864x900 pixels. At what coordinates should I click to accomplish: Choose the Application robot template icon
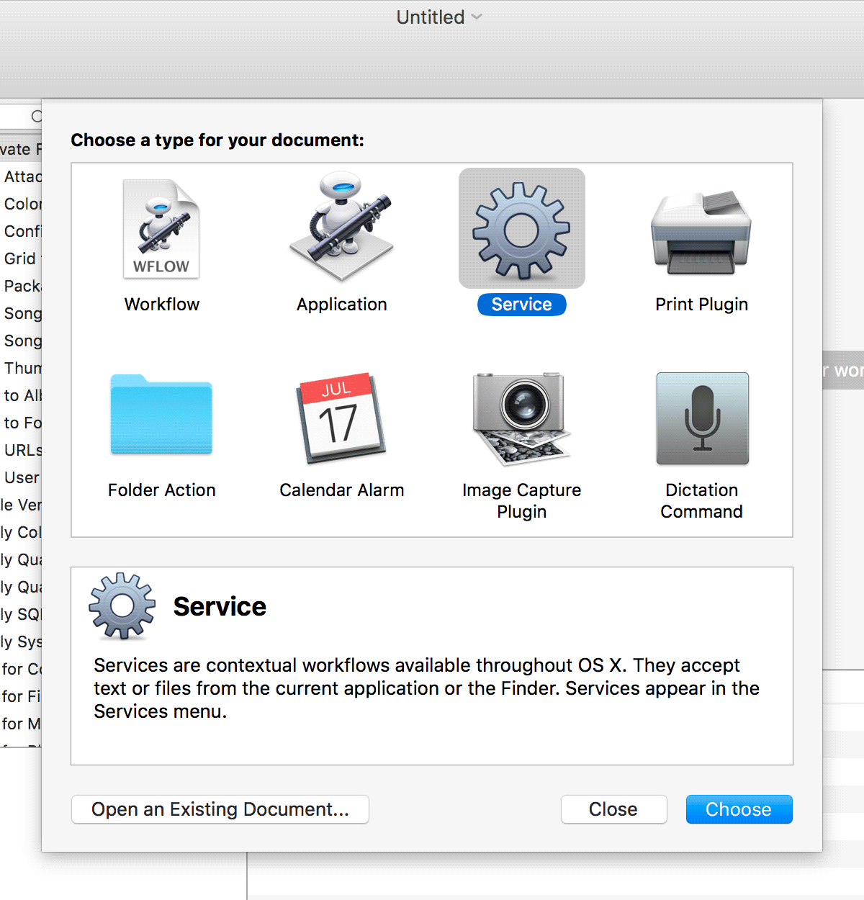pyautogui.click(x=341, y=229)
